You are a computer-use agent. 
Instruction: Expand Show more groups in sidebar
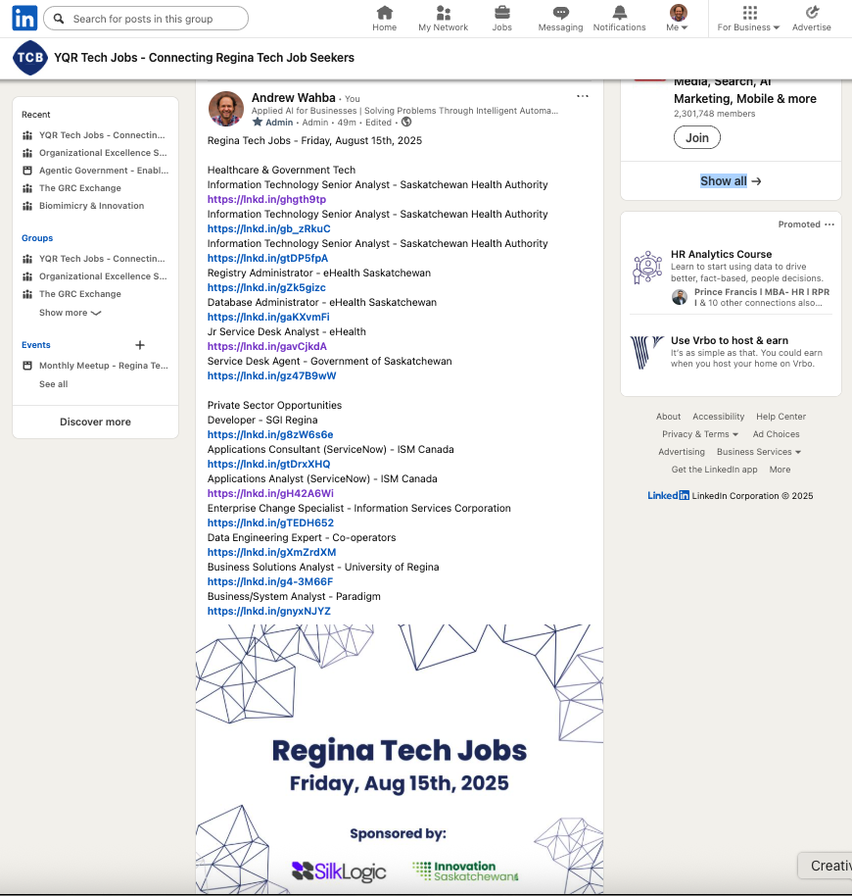pos(70,313)
